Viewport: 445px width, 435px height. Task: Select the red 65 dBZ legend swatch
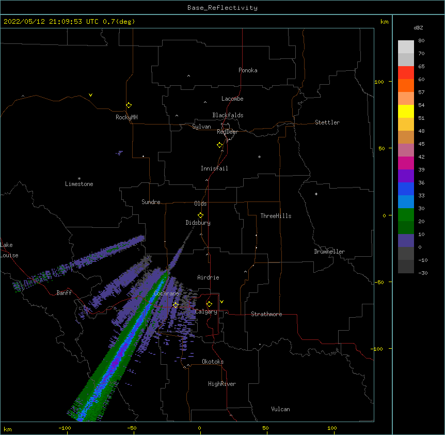tap(406, 73)
